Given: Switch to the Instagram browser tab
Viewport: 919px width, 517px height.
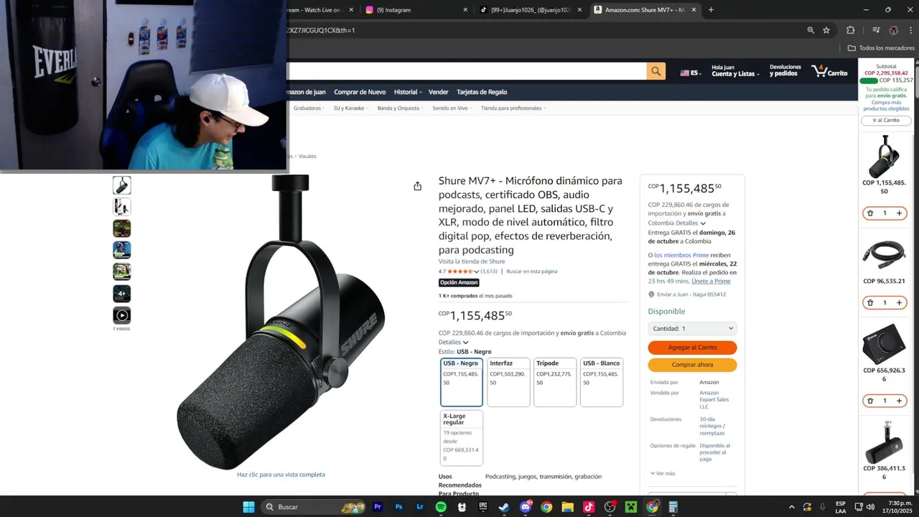Looking at the screenshot, I should pos(416,10).
